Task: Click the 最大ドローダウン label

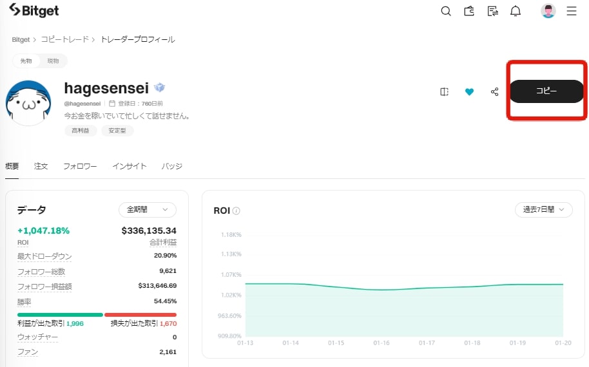Action: (44, 256)
